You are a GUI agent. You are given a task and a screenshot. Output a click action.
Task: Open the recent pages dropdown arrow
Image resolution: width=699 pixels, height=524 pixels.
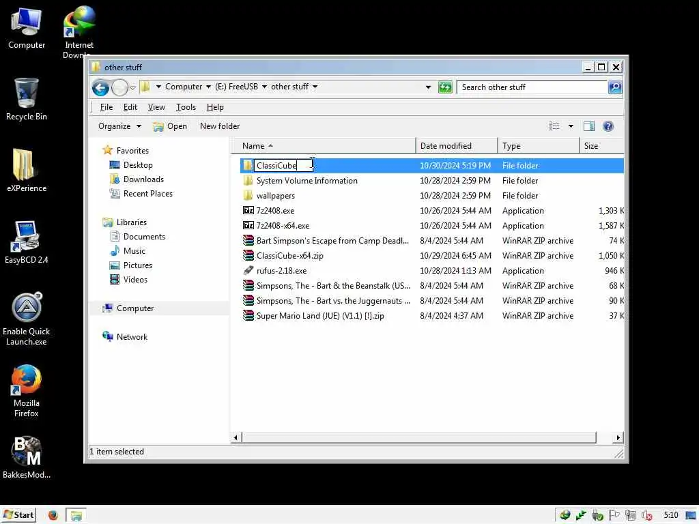[132, 87]
